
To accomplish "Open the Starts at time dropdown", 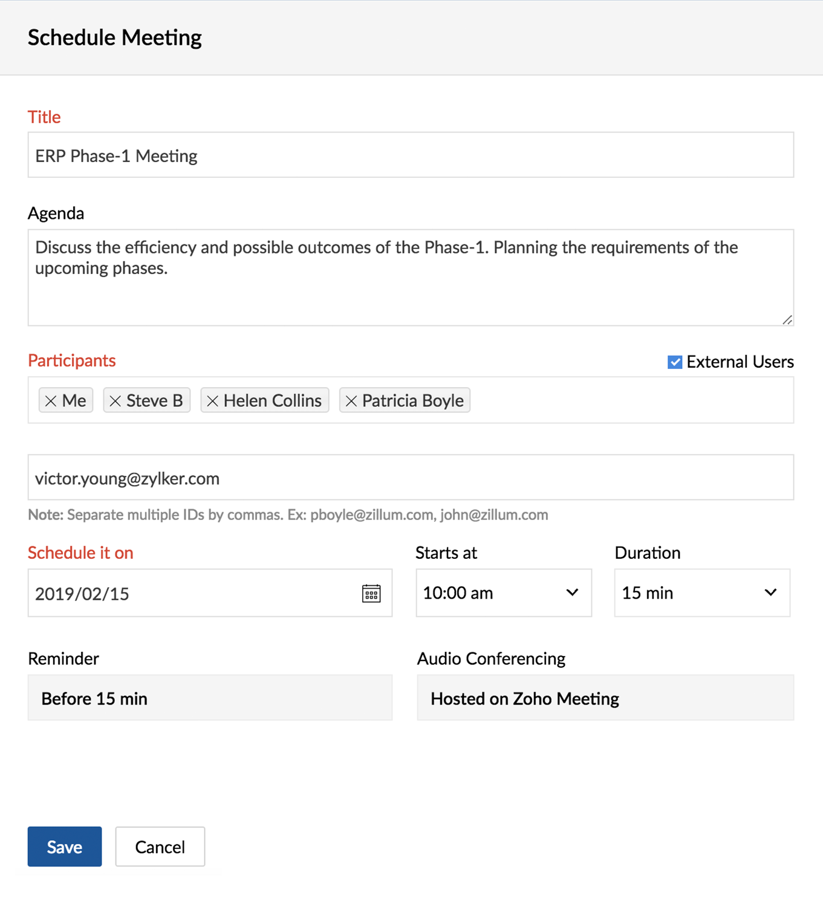I will pyautogui.click(x=504, y=593).
